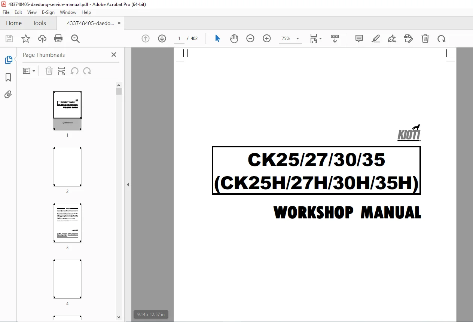Rotate thumbnails counterclockwise
The image size is (473, 322).
pyautogui.click(x=74, y=71)
